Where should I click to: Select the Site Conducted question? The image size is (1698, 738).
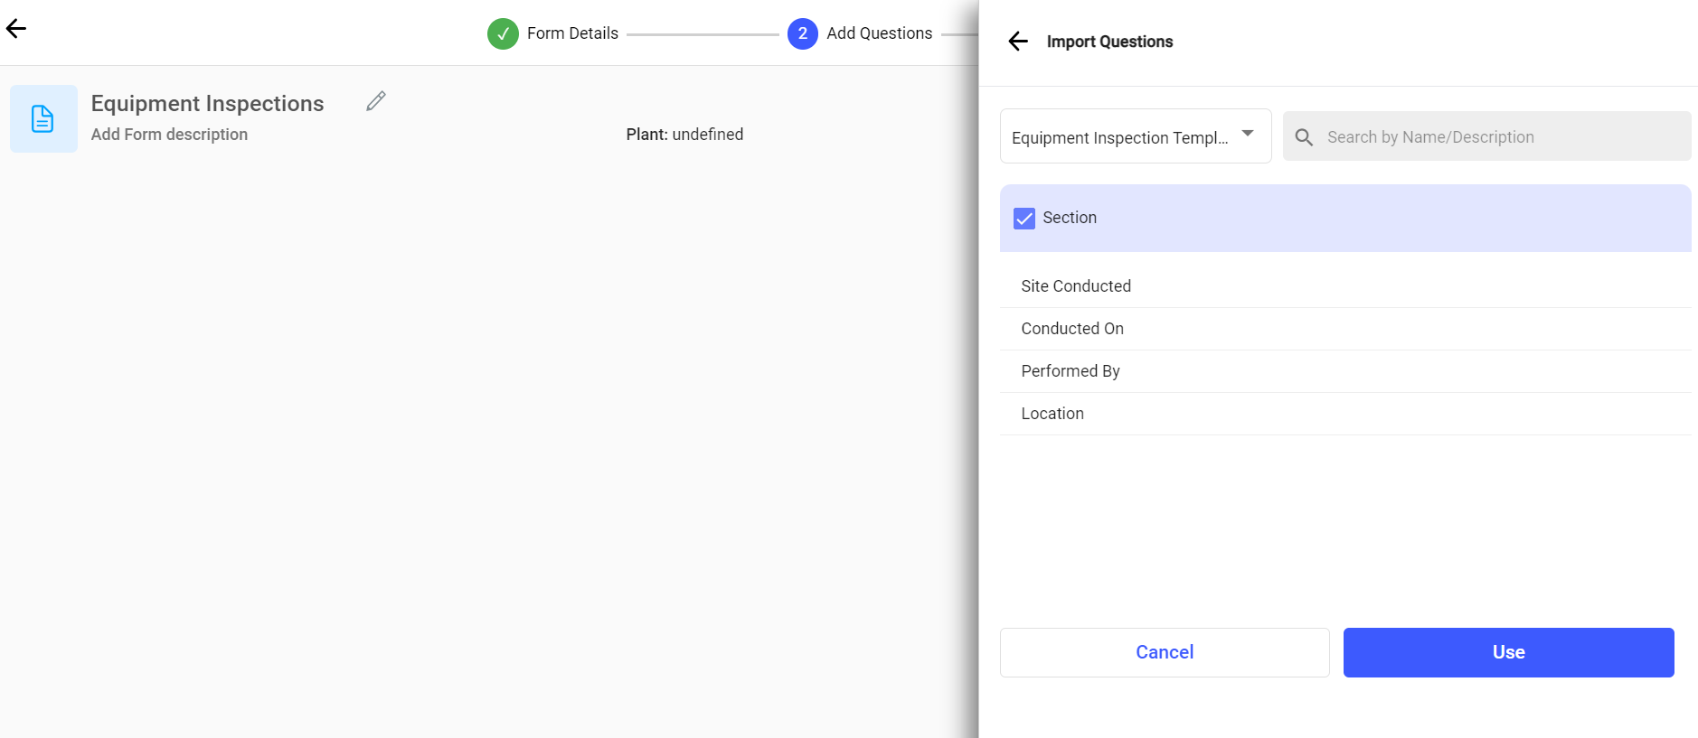[1076, 286]
